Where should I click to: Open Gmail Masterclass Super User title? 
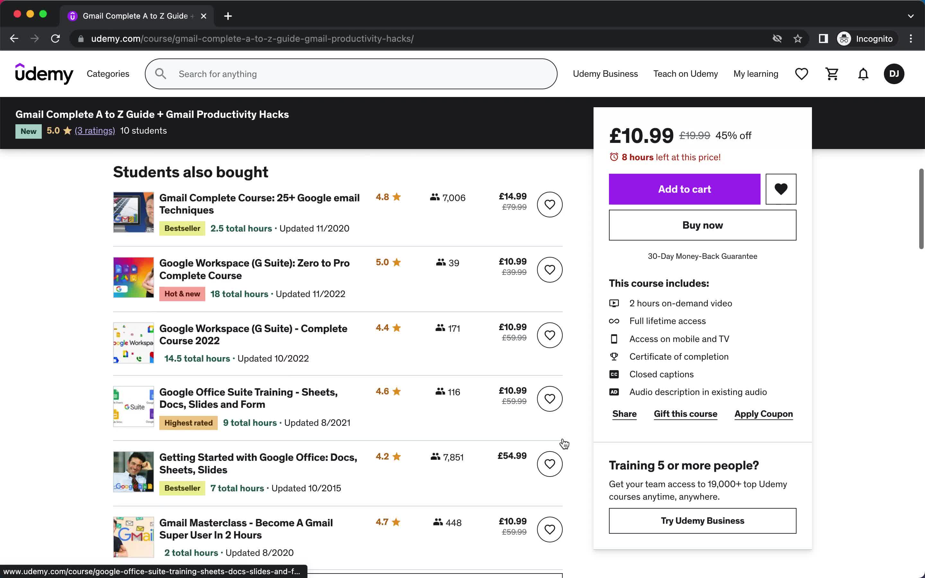pos(246,529)
